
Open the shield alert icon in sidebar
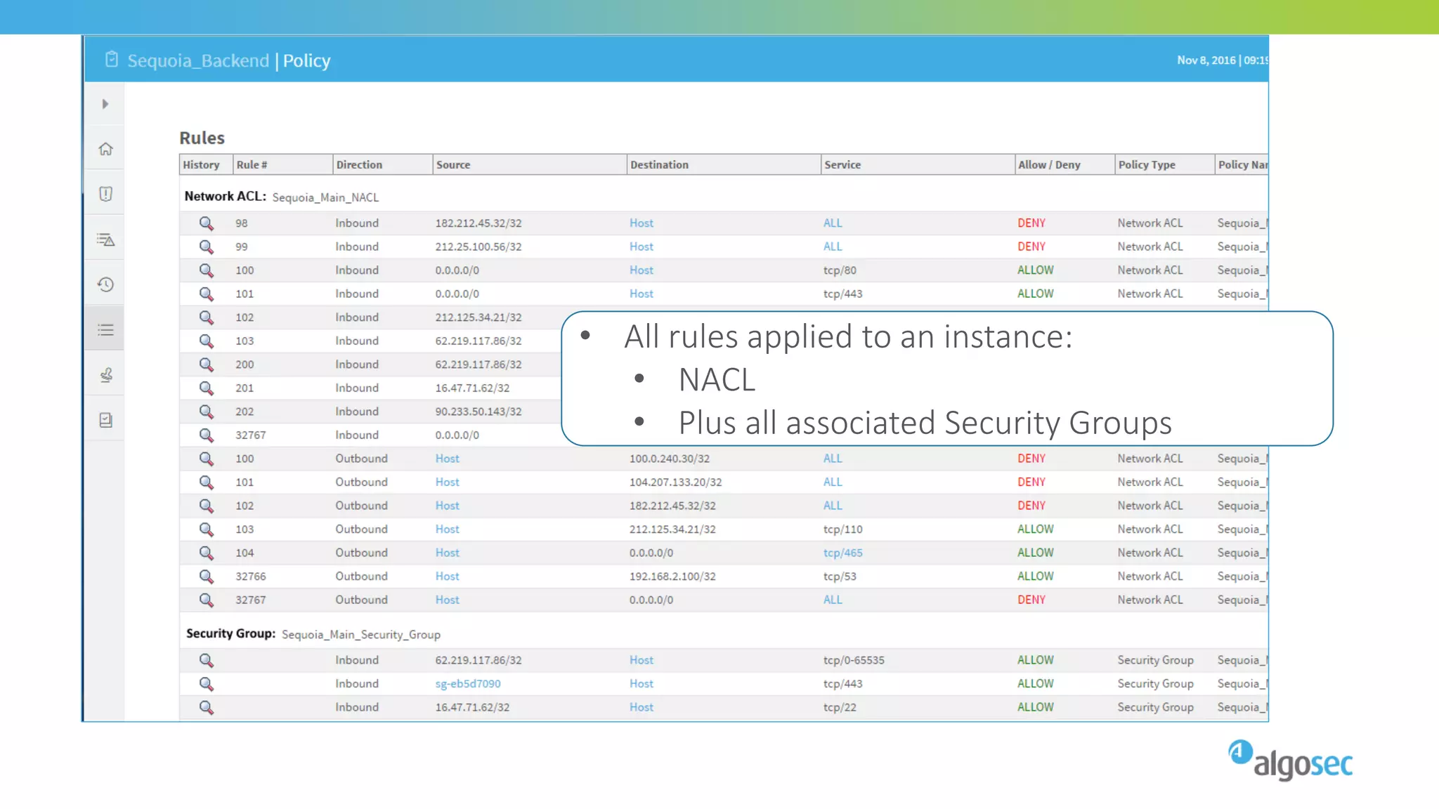[x=105, y=194]
